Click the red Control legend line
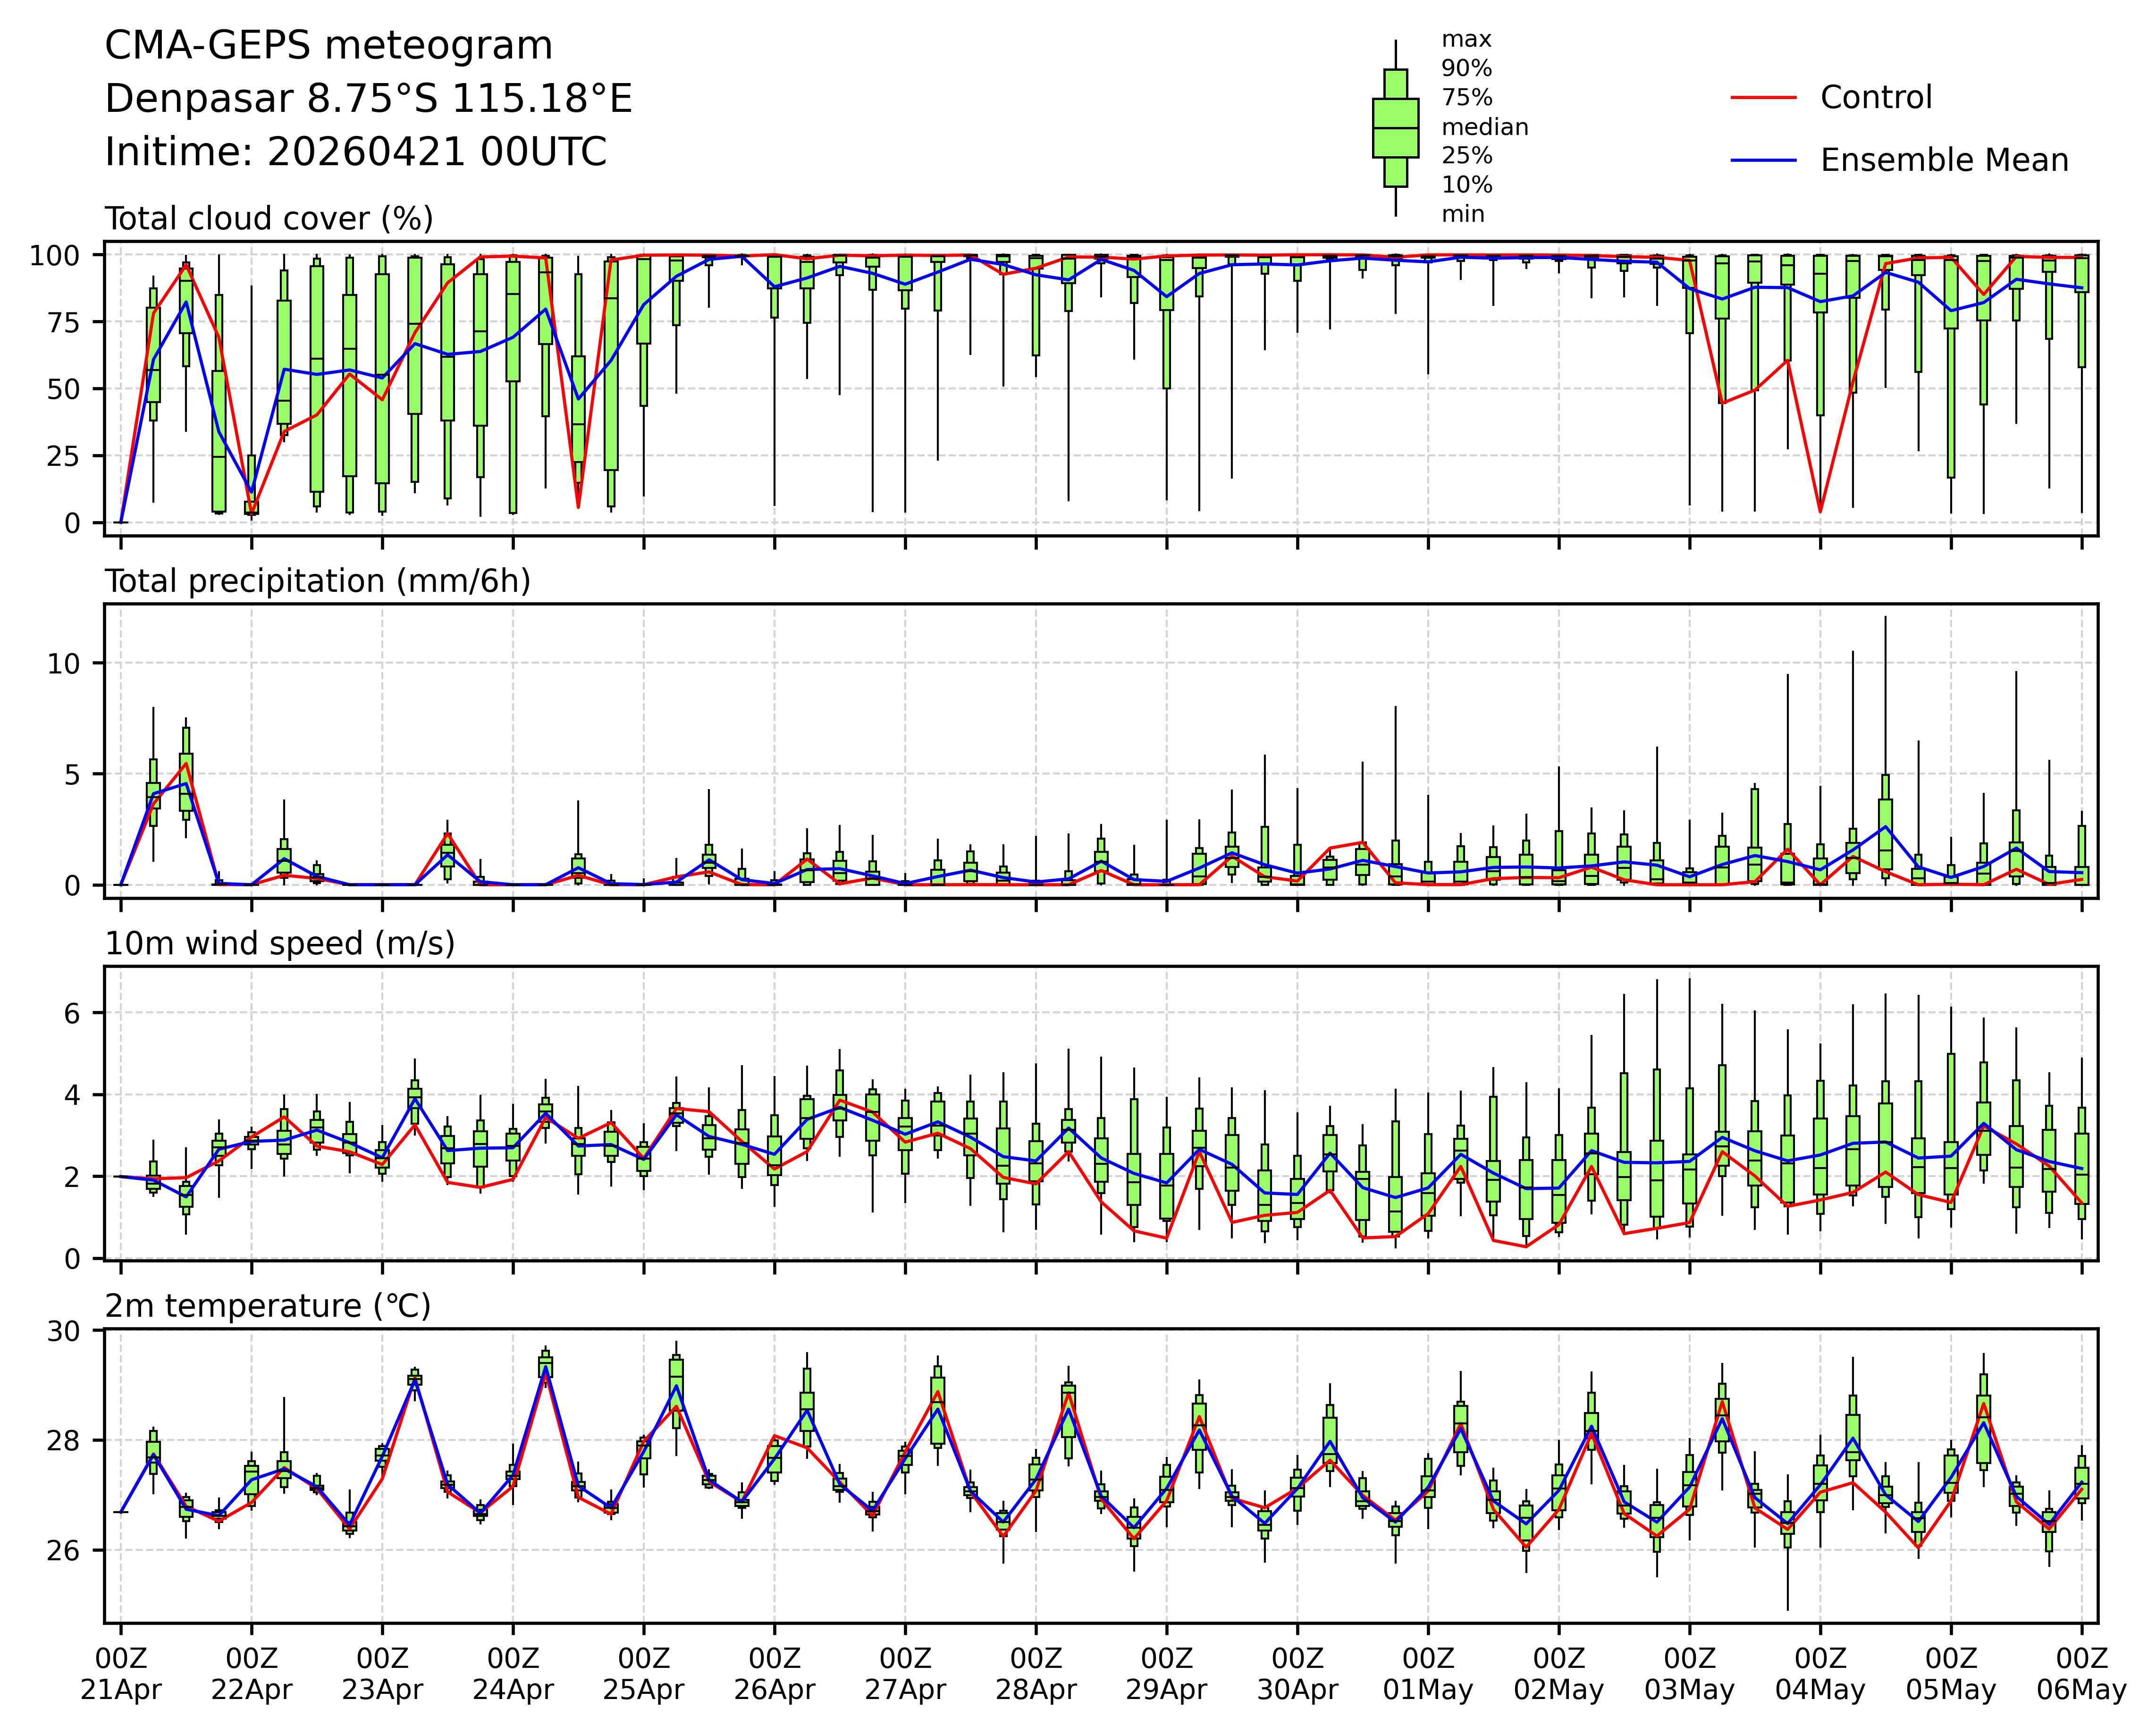This screenshot has height=1733, width=2156. pyautogui.click(x=1763, y=98)
